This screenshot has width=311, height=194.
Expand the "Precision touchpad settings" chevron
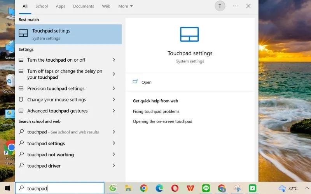[x=114, y=88]
